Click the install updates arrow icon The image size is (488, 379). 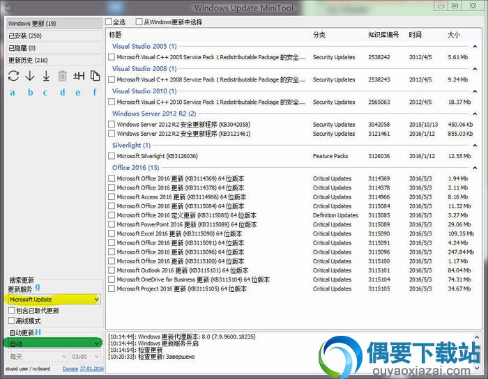point(46,76)
